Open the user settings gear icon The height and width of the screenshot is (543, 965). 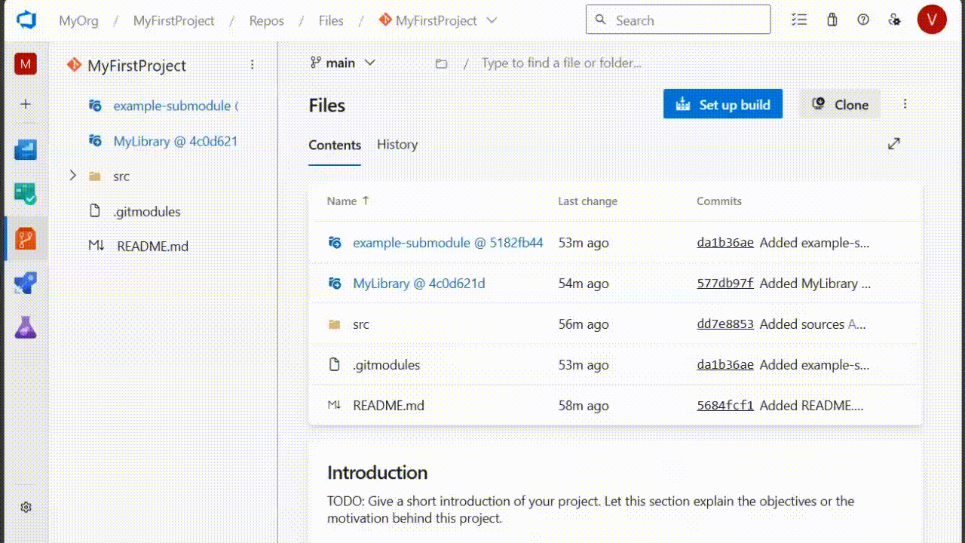coord(895,20)
